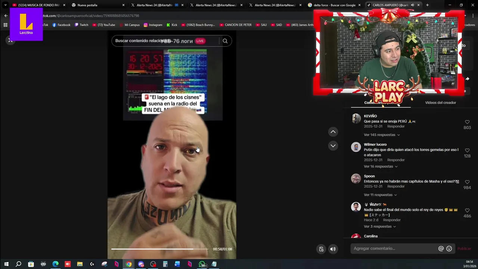The width and height of the screenshot is (478, 269).
Task: Like KEVIÑO's comment with heart icon
Action: point(467,122)
